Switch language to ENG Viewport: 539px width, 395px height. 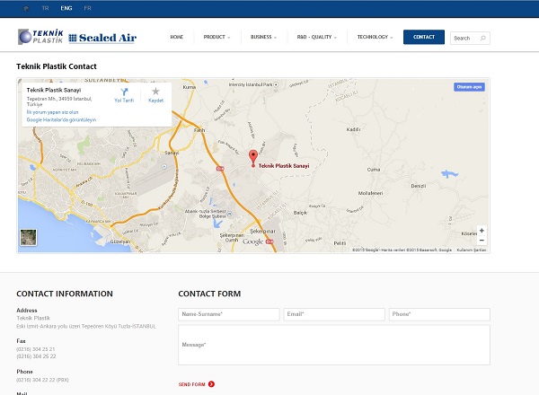(66, 8)
